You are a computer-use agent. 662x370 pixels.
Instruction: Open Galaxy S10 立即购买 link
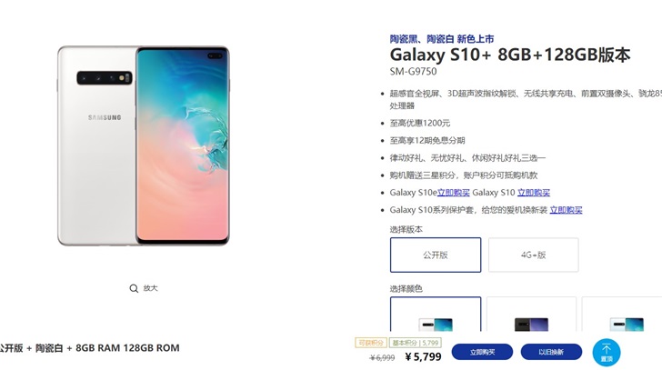coord(534,193)
